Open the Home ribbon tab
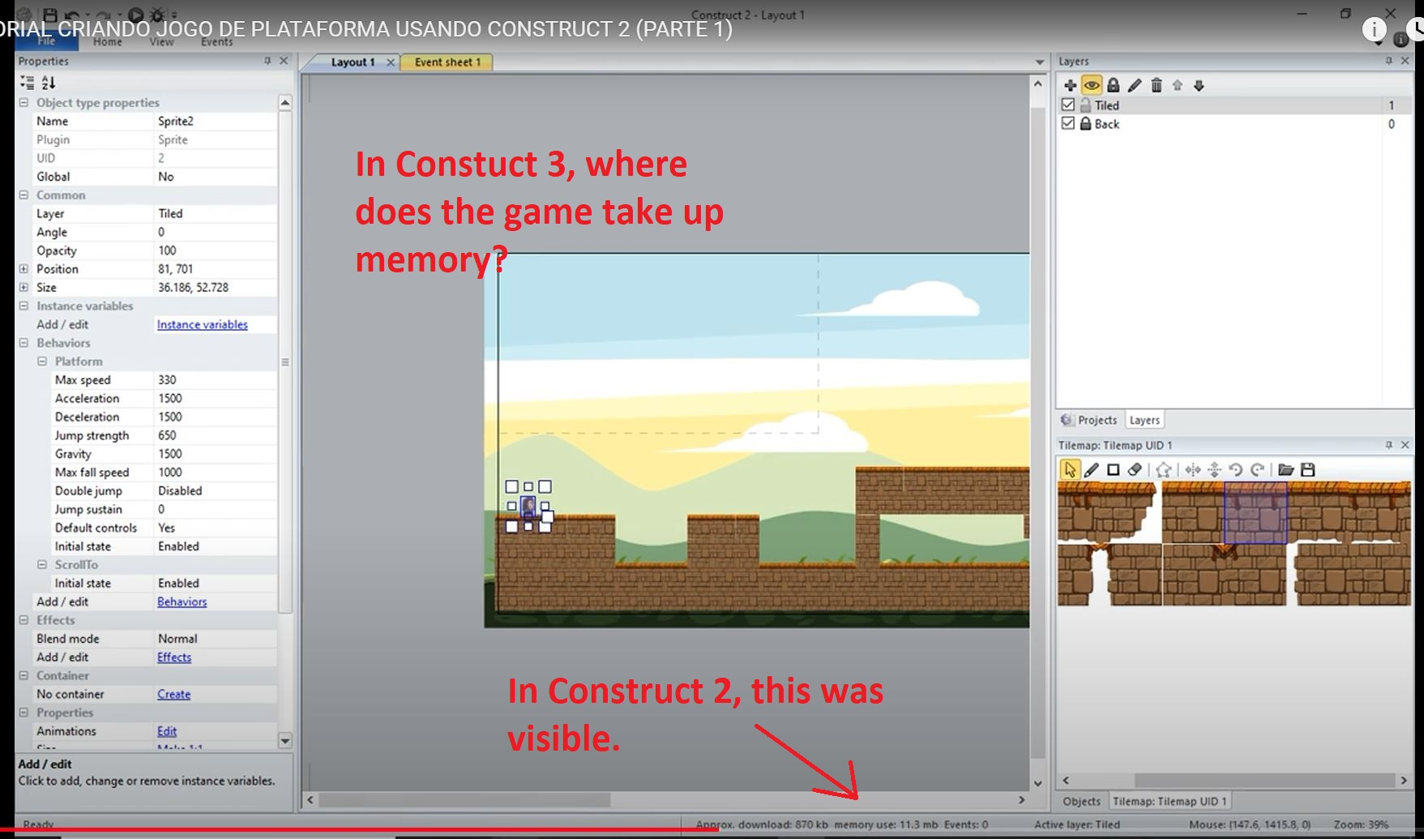 click(107, 41)
